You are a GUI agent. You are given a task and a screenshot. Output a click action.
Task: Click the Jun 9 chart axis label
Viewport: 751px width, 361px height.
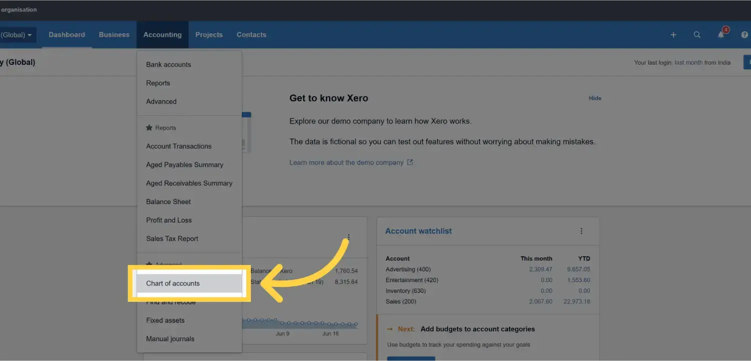point(282,333)
